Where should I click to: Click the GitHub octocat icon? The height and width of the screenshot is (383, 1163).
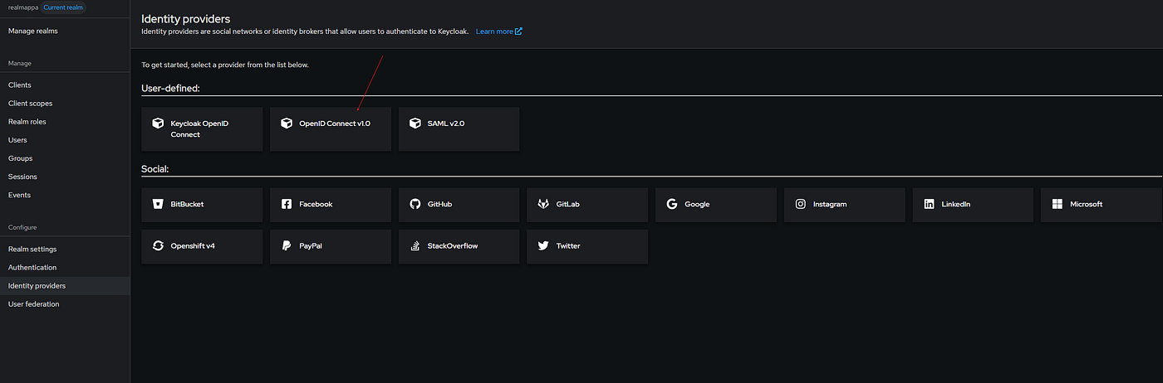tap(415, 204)
